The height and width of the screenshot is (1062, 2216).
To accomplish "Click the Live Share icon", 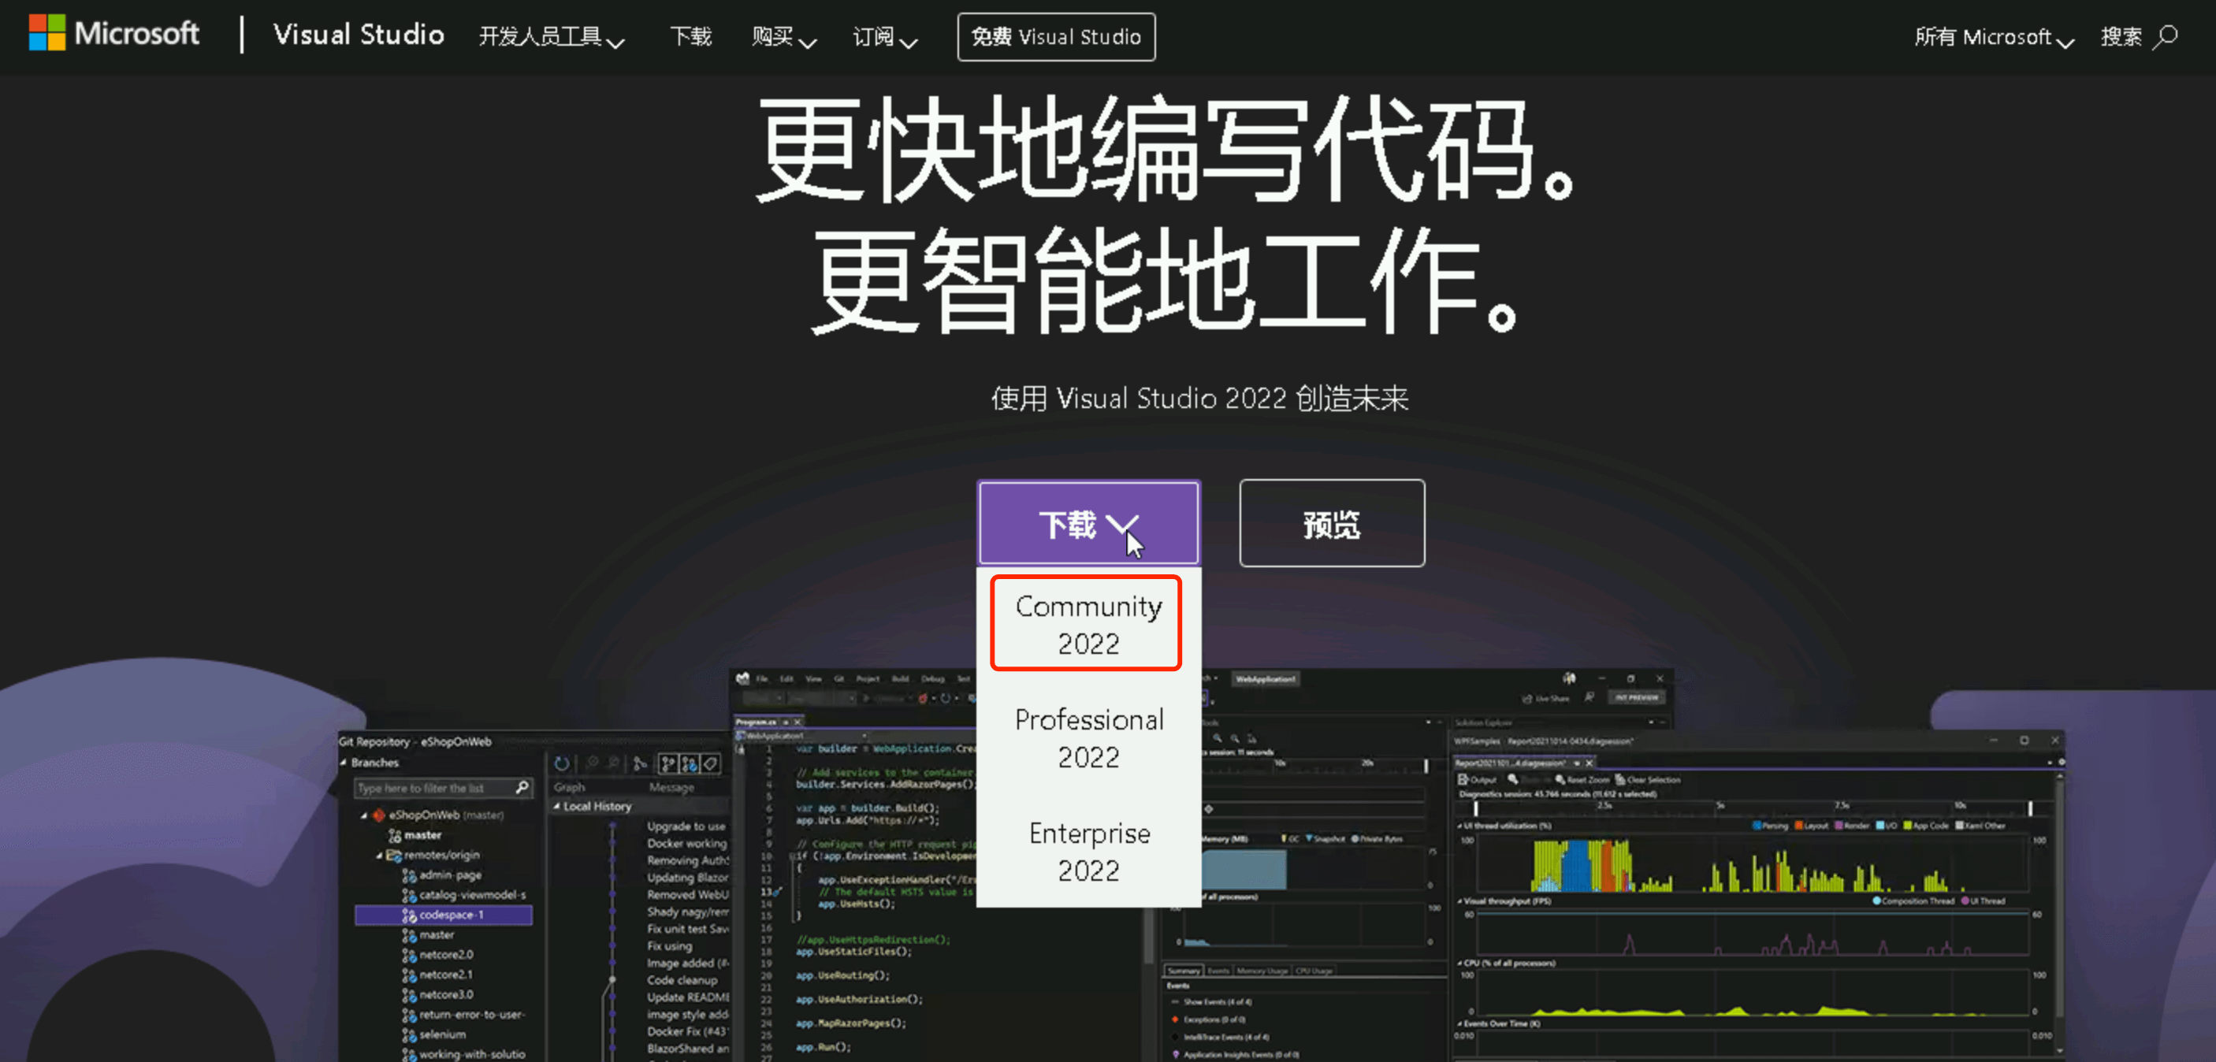I will tap(1528, 698).
